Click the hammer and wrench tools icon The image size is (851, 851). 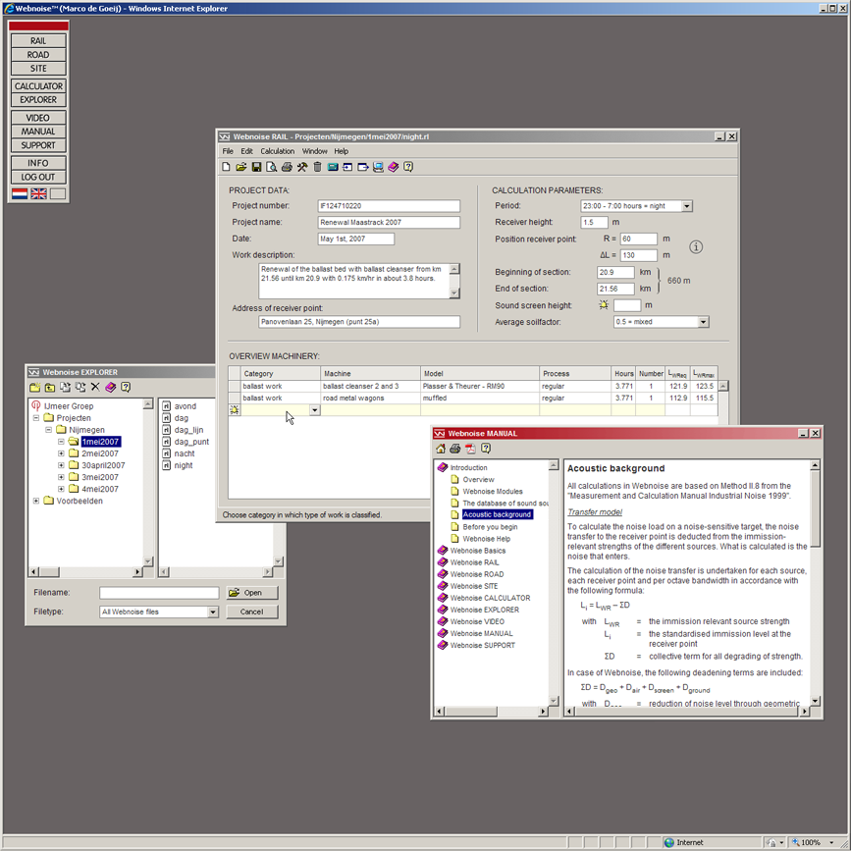click(x=302, y=167)
